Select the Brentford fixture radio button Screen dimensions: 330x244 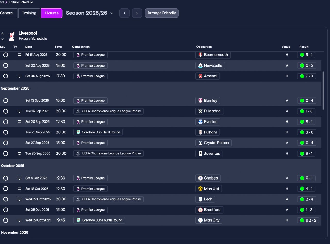(6, 210)
